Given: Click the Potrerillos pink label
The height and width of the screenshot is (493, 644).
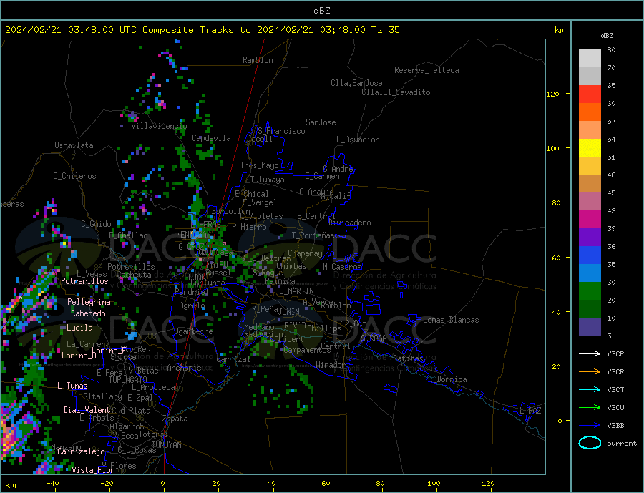Looking at the screenshot, I should [84, 281].
